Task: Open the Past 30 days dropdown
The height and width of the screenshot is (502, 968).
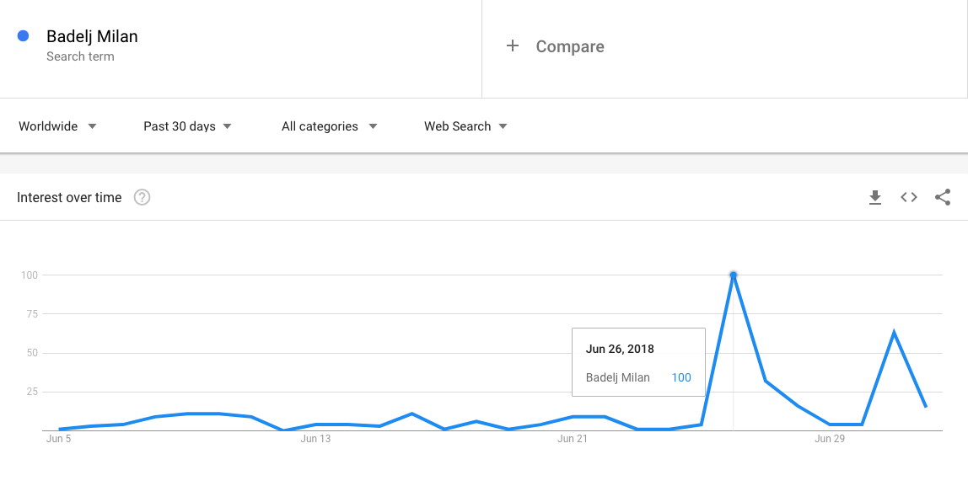Action: (x=188, y=126)
